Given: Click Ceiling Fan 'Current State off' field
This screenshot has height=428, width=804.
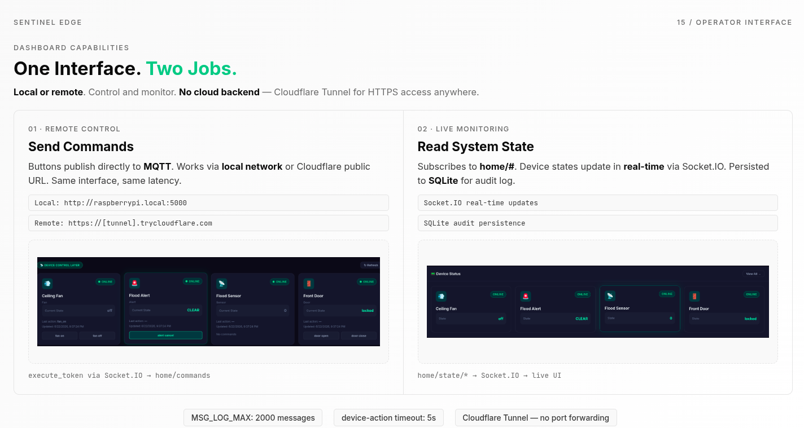Looking at the screenshot, I should pos(78,311).
